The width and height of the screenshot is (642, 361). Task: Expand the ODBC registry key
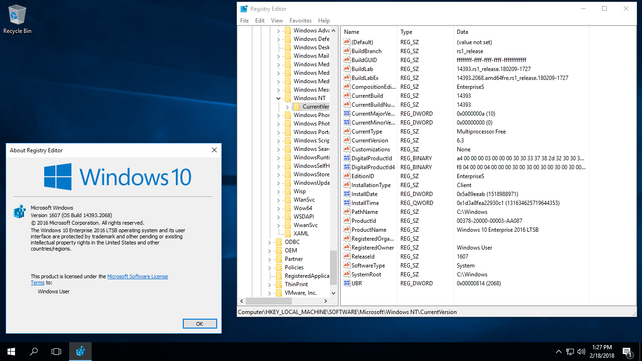coord(270,242)
